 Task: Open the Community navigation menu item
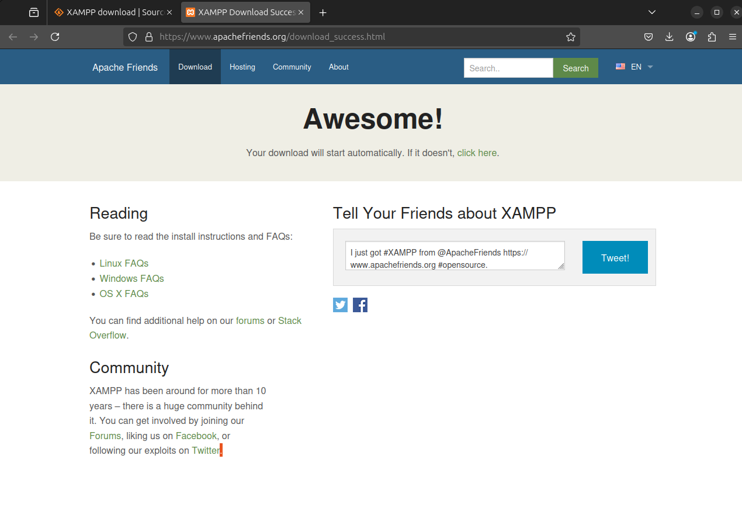click(292, 67)
